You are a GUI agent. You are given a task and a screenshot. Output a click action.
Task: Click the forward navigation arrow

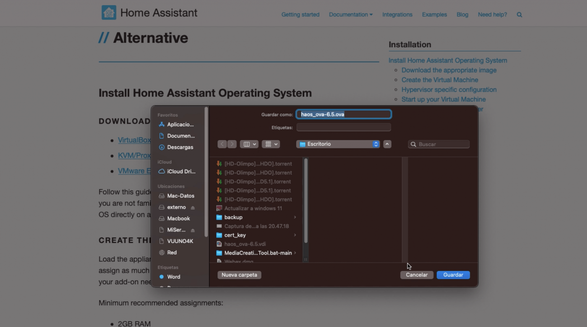tap(232, 144)
